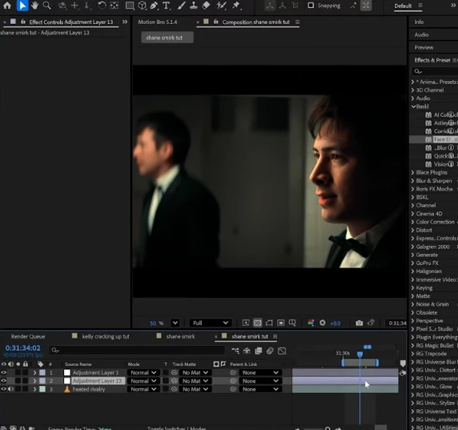Open the magnification dropdown next to 50%
The width and height of the screenshot is (458, 430).
175,323
